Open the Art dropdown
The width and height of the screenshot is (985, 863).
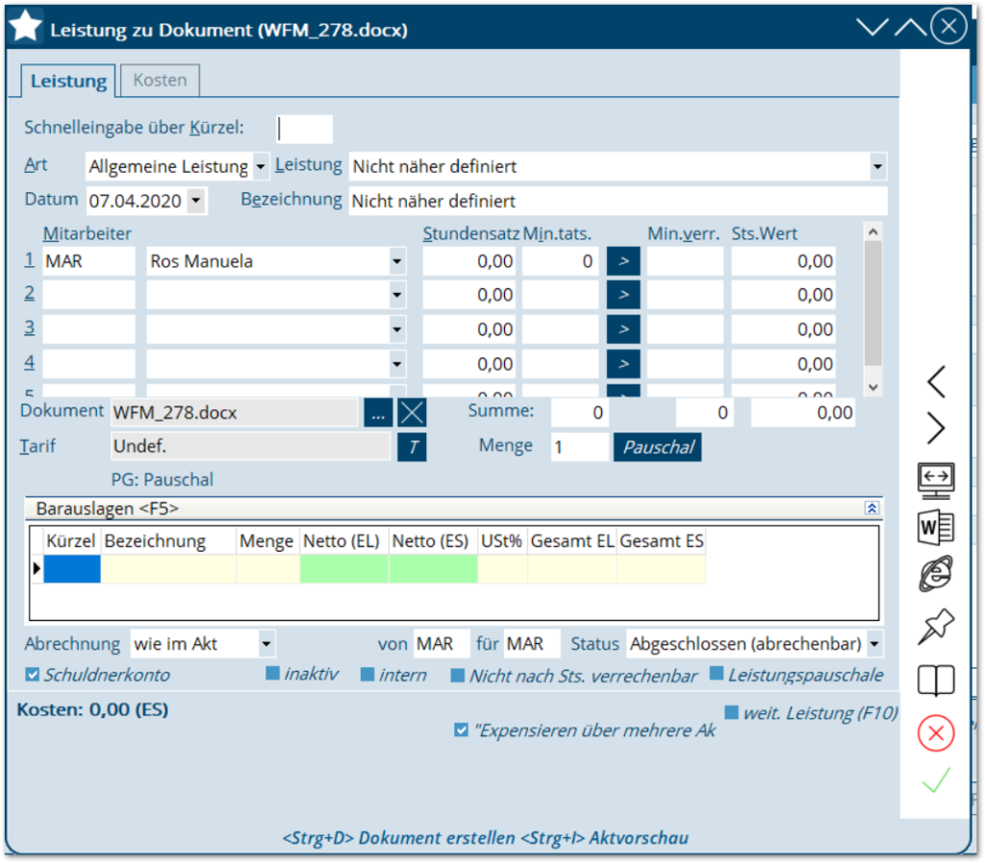click(260, 167)
